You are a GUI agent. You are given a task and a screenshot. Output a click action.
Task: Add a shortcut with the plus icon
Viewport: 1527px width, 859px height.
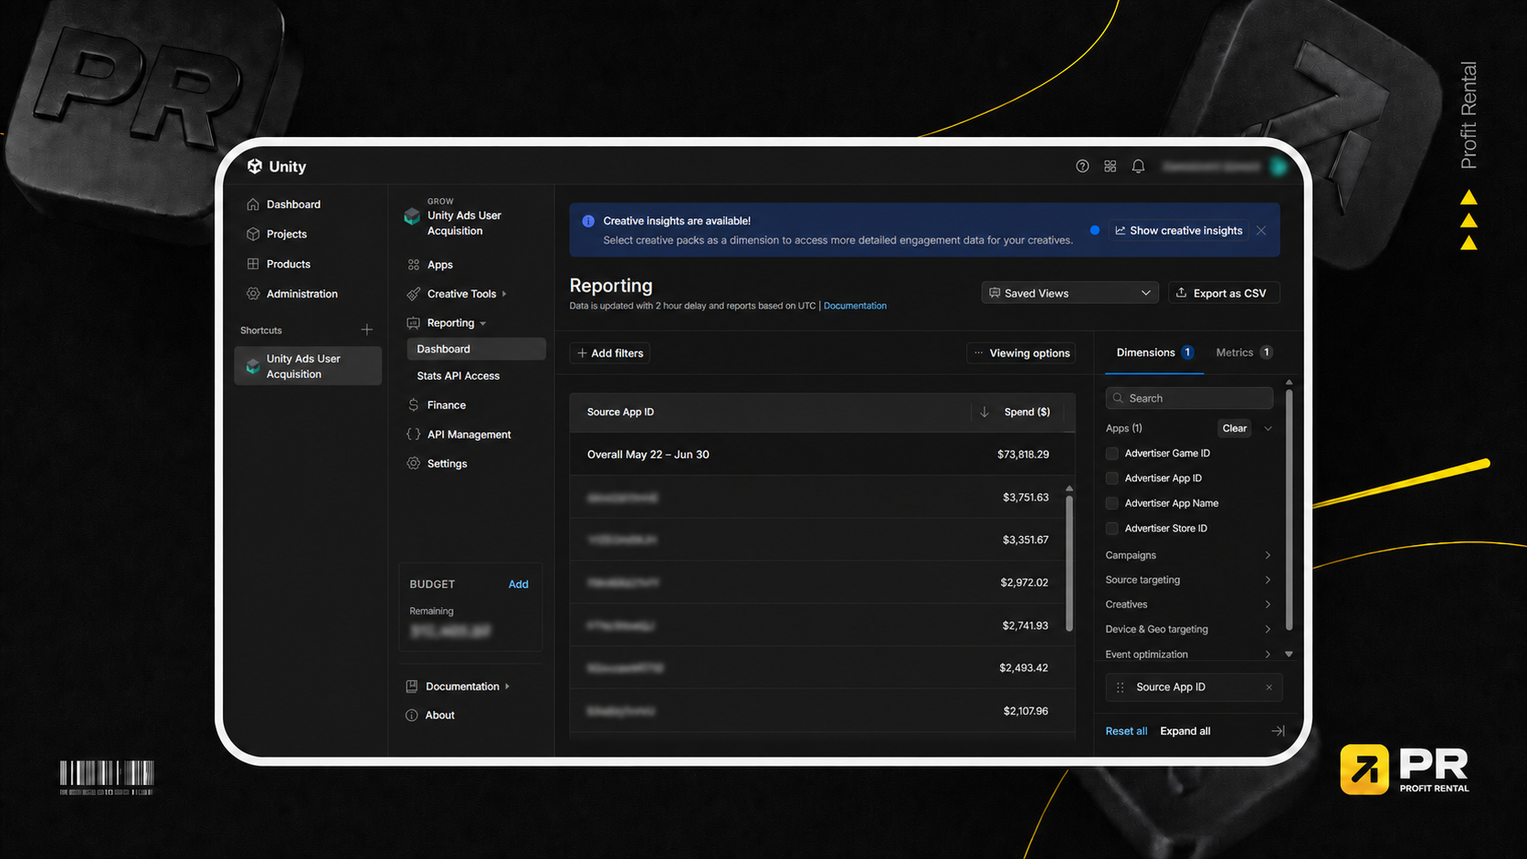click(x=366, y=330)
